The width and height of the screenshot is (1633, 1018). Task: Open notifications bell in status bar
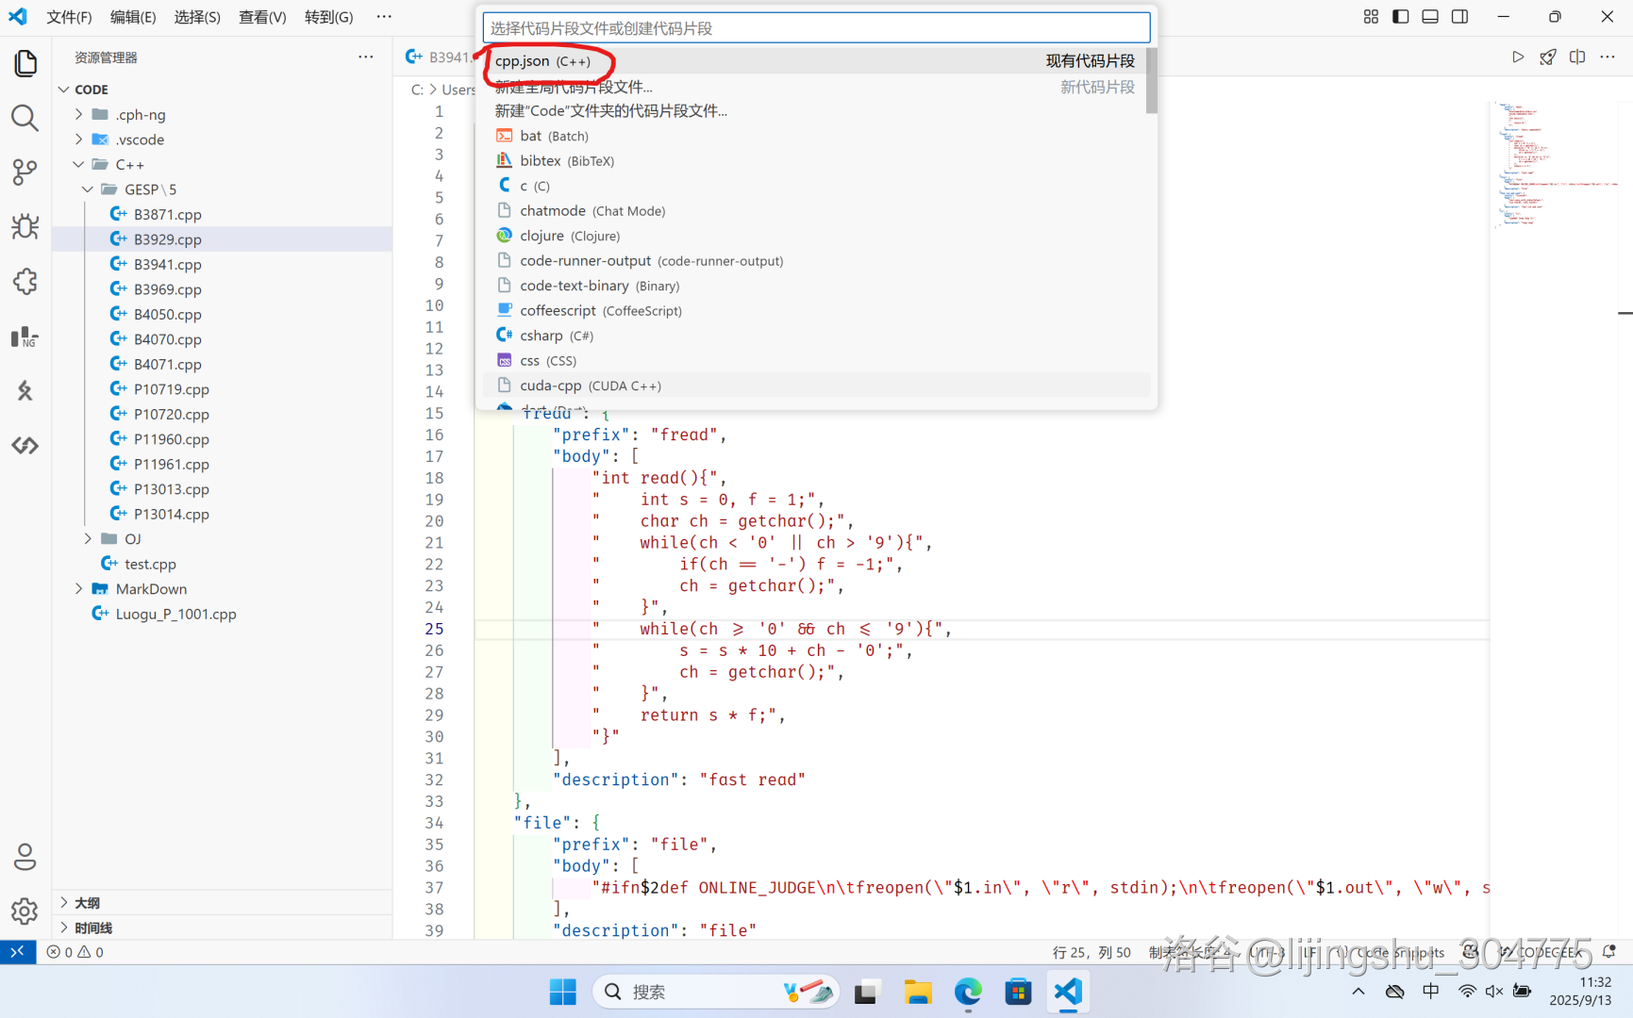[1609, 952]
